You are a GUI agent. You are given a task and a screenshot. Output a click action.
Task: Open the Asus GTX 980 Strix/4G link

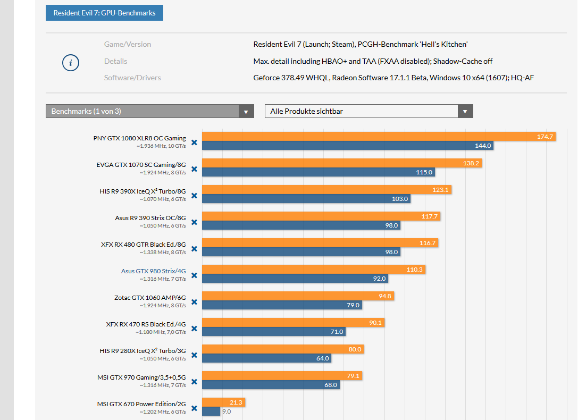[x=153, y=271]
